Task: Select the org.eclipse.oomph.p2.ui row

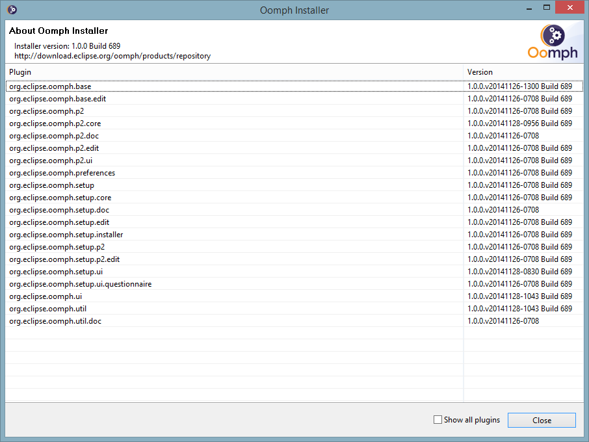Action: click(x=294, y=161)
